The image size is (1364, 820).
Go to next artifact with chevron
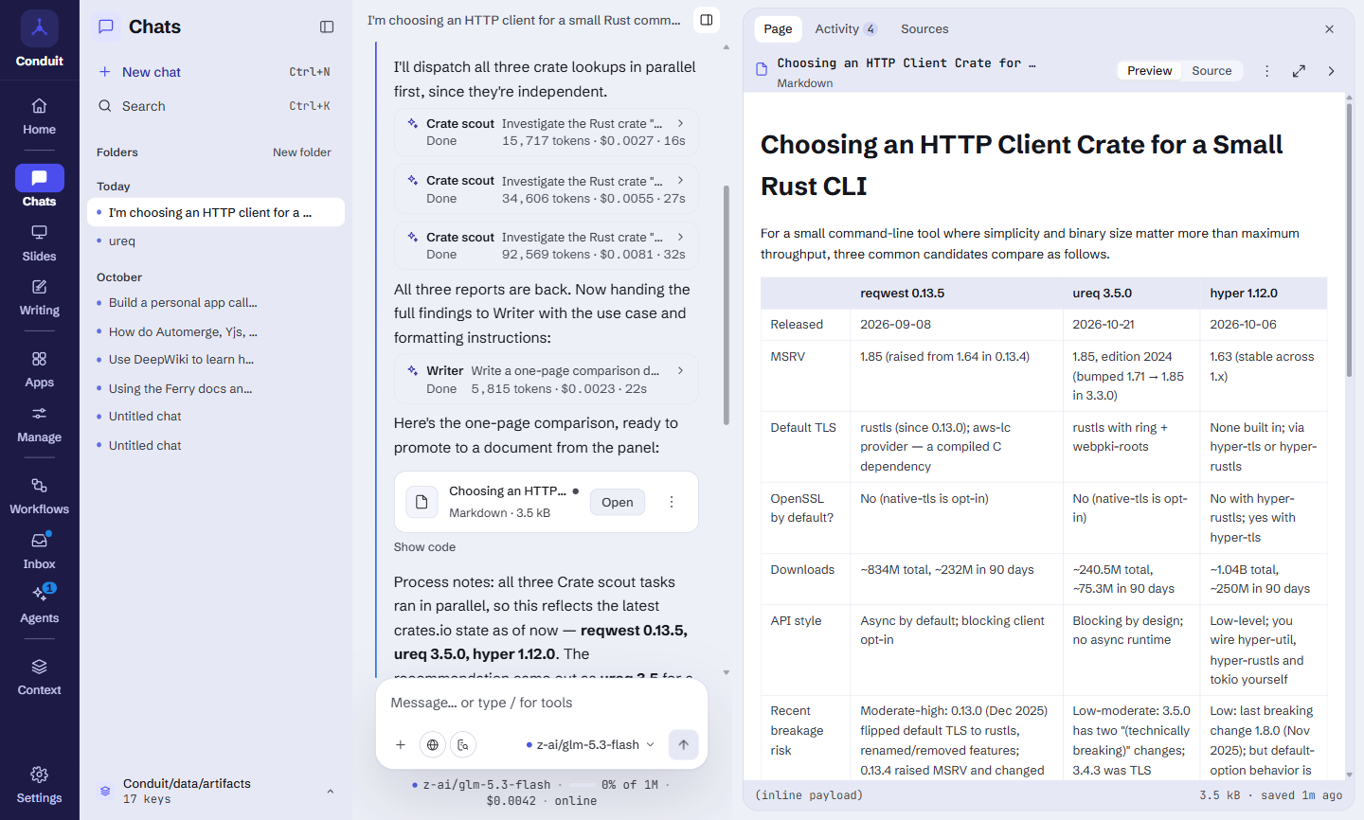point(1331,71)
